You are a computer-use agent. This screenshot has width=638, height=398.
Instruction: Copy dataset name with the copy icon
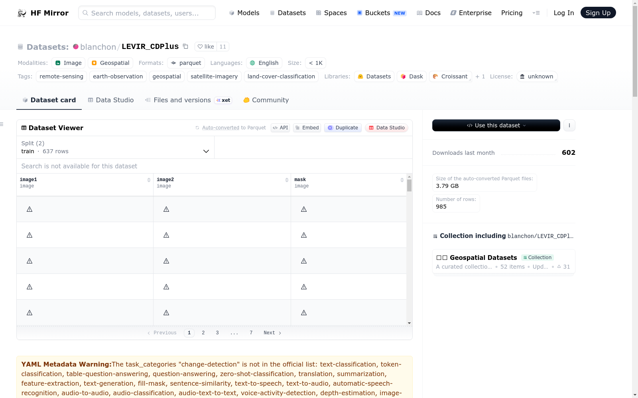pos(185,46)
